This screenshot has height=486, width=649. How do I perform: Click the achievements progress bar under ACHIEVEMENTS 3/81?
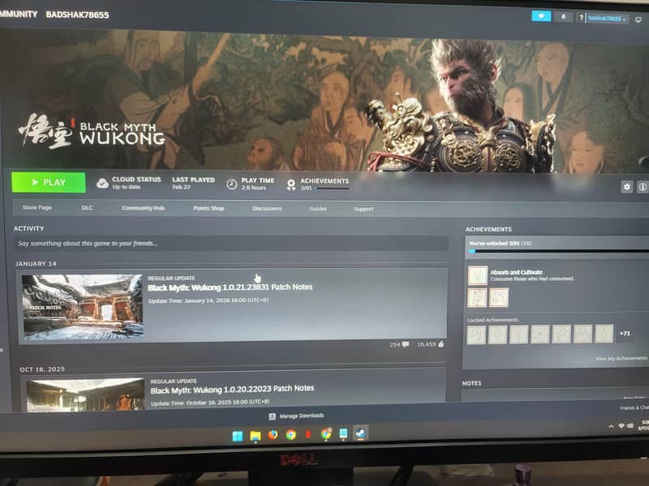(x=332, y=189)
